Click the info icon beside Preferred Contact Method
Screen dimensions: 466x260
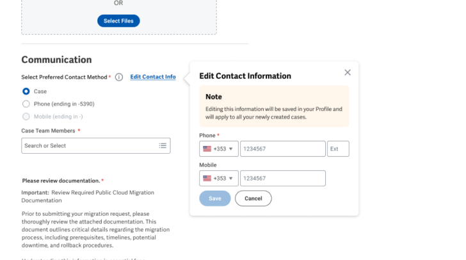pos(119,77)
